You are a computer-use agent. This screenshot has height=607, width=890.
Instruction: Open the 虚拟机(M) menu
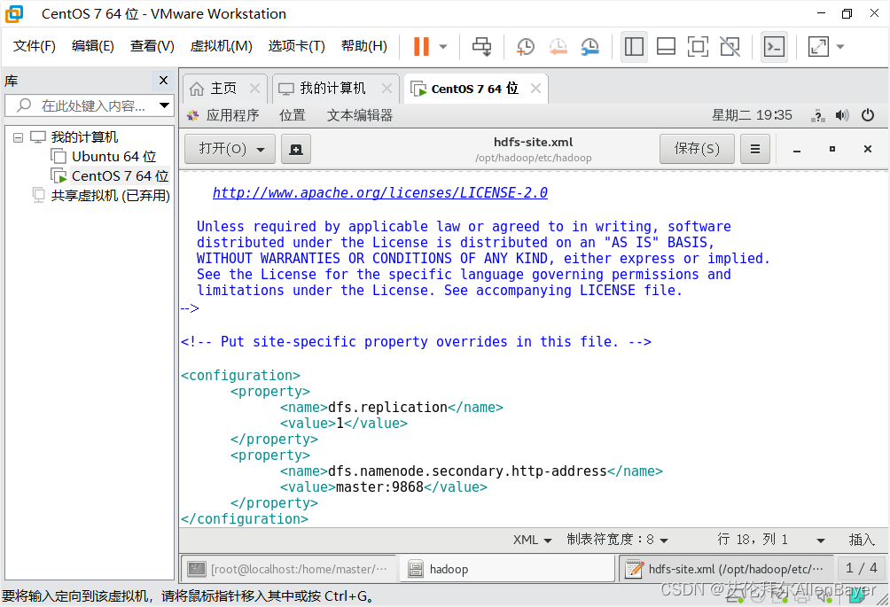click(221, 46)
